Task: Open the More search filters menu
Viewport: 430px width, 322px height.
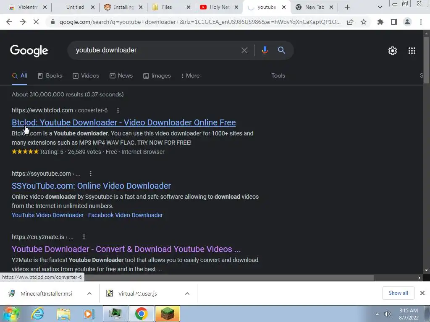Action: tap(190, 76)
